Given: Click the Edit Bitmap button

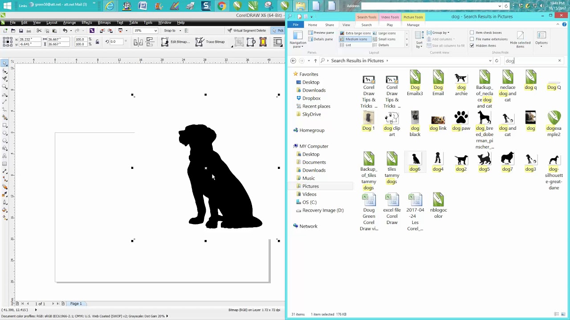Looking at the screenshot, I should pyautogui.click(x=175, y=42).
